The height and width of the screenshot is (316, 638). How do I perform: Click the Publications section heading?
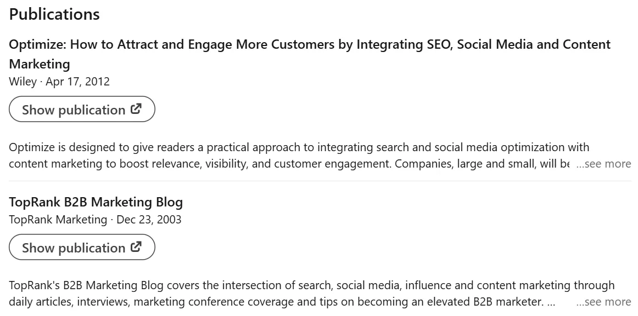[x=54, y=14]
